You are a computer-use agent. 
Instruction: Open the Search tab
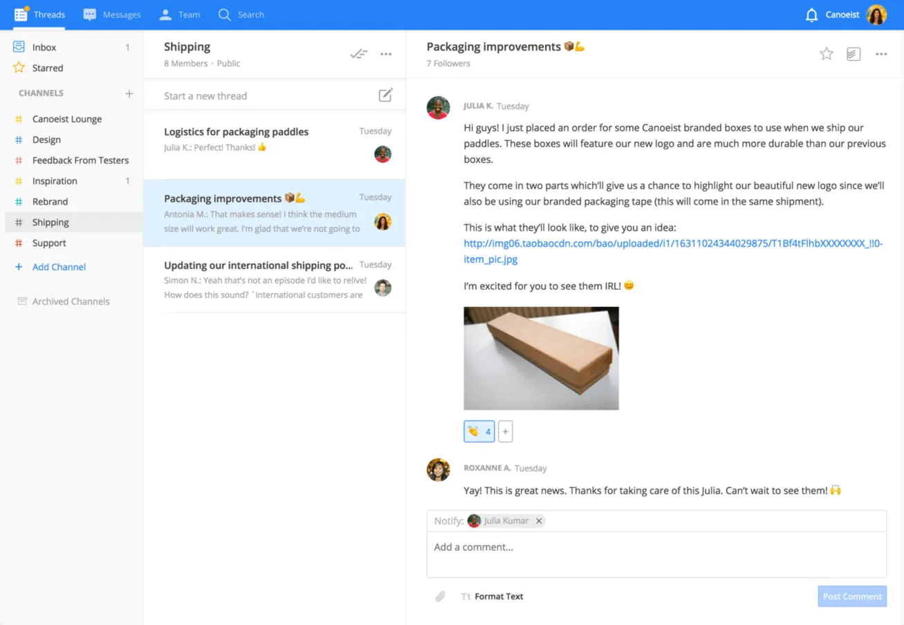241,15
